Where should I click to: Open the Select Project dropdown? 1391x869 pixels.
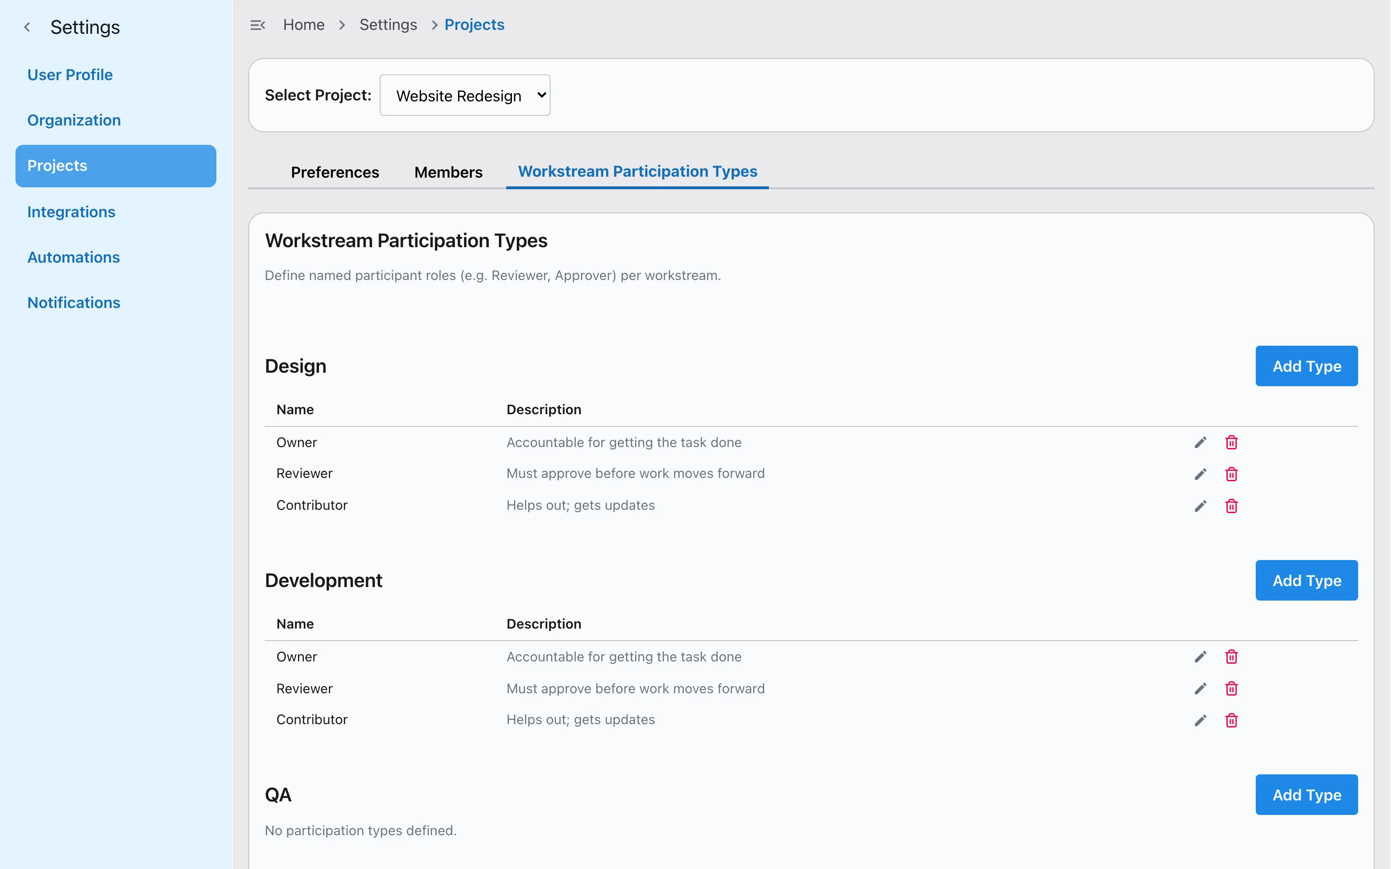465,96
